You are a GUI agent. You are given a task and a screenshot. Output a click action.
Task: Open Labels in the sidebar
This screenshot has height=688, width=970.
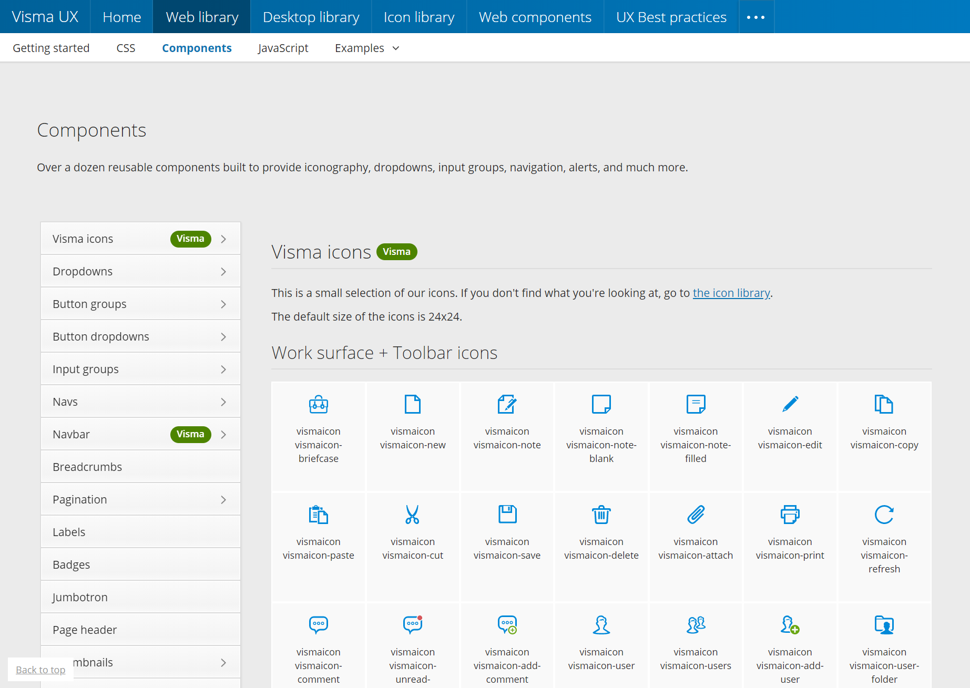[140, 532]
